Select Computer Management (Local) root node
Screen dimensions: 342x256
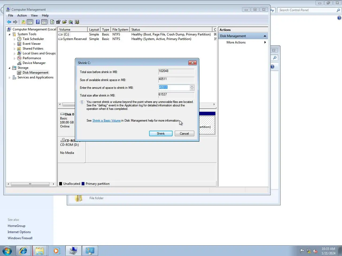coord(34,29)
